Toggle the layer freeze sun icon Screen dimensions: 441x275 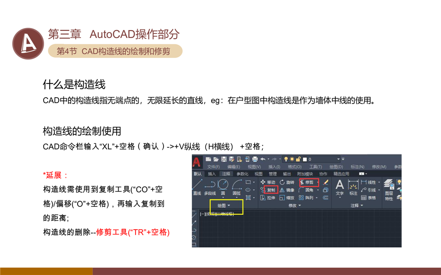click(x=292, y=159)
